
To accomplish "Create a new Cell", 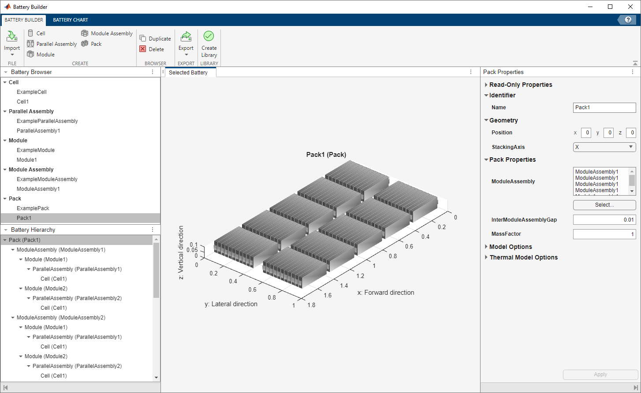I will point(36,33).
